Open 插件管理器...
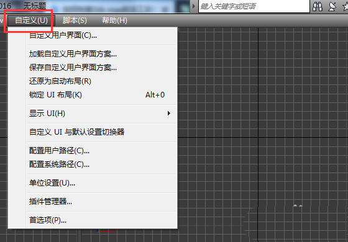 [x=102, y=202]
